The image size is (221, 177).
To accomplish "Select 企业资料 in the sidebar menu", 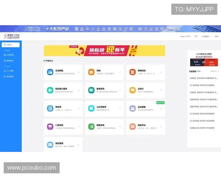I will point(11,55).
